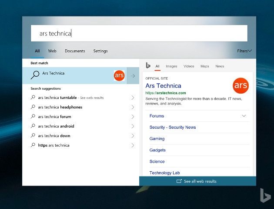Expand chevron for 'ars technica turntable' suggestion
Image resolution: width=274 pixels, height=209 pixels.
tap(133, 98)
